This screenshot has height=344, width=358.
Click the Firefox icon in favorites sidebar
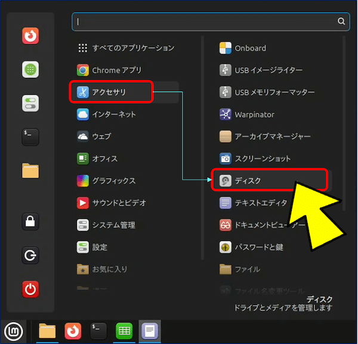30,36
